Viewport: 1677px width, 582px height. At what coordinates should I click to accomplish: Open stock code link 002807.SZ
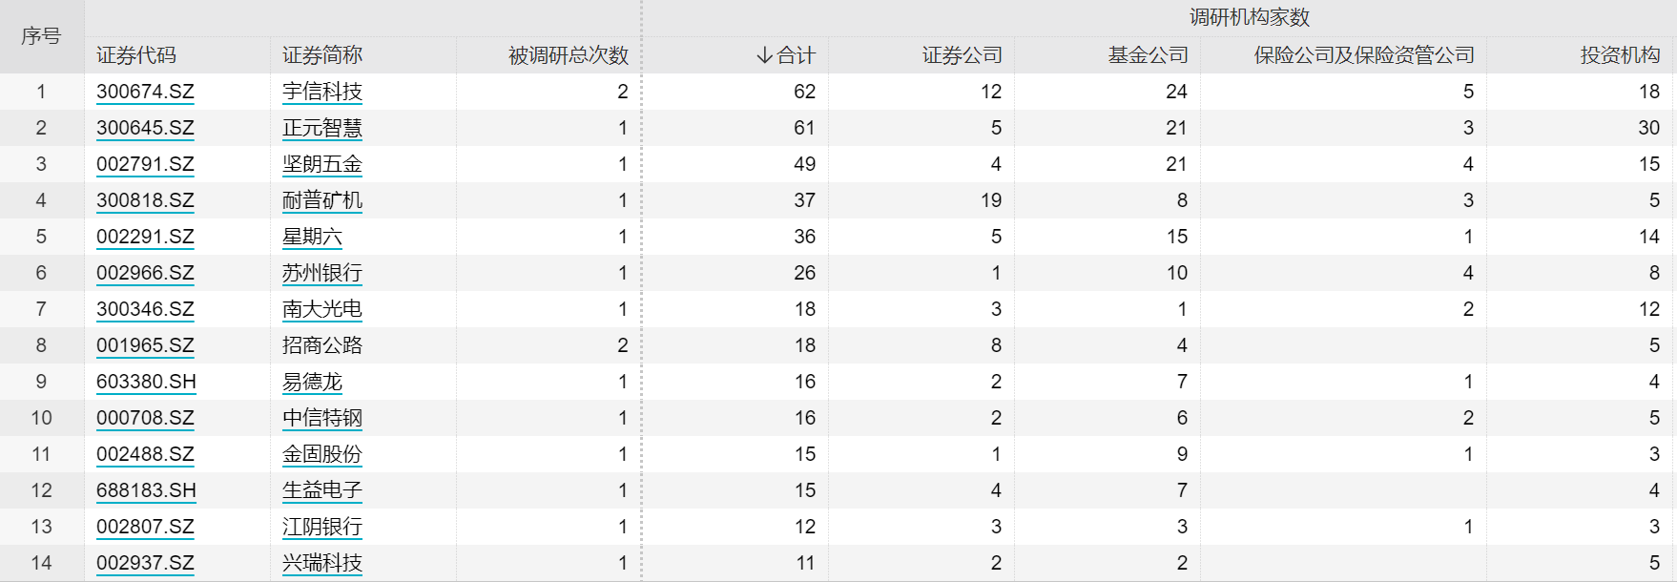click(x=145, y=527)
